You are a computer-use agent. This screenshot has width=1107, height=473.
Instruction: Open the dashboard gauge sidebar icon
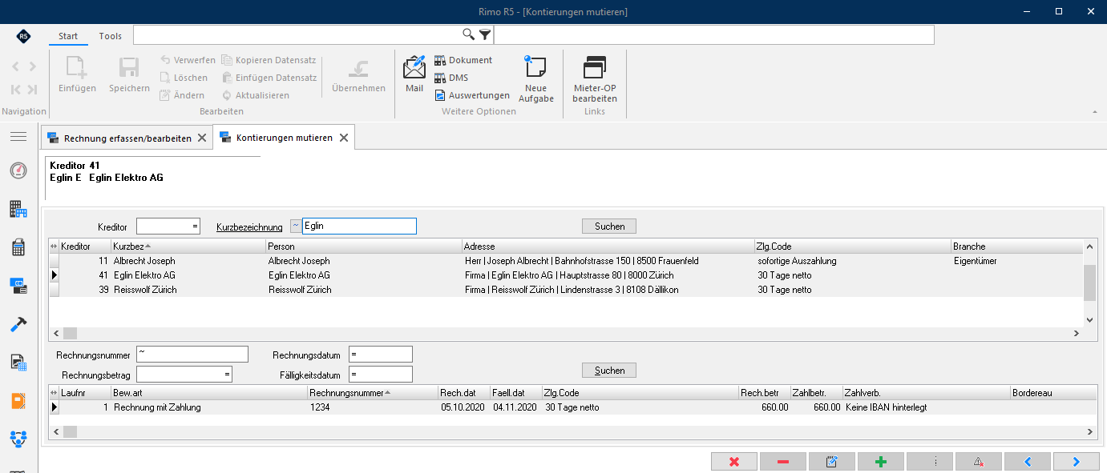18,170
